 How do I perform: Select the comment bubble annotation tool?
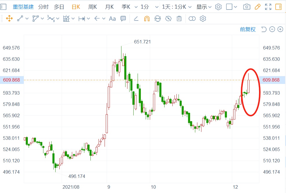pos(123,19)
